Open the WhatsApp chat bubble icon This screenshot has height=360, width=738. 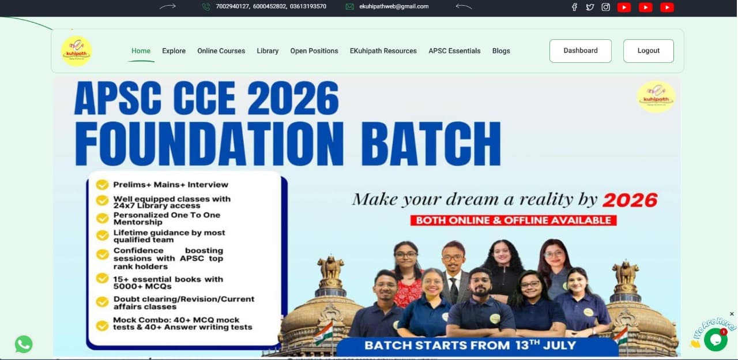click(24, 344)
